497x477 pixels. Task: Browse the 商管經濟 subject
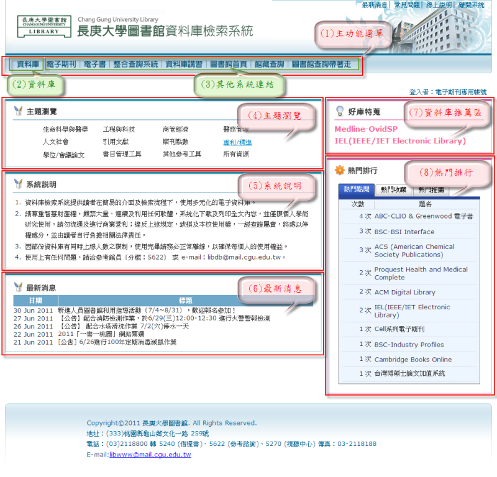pos(176,129)
